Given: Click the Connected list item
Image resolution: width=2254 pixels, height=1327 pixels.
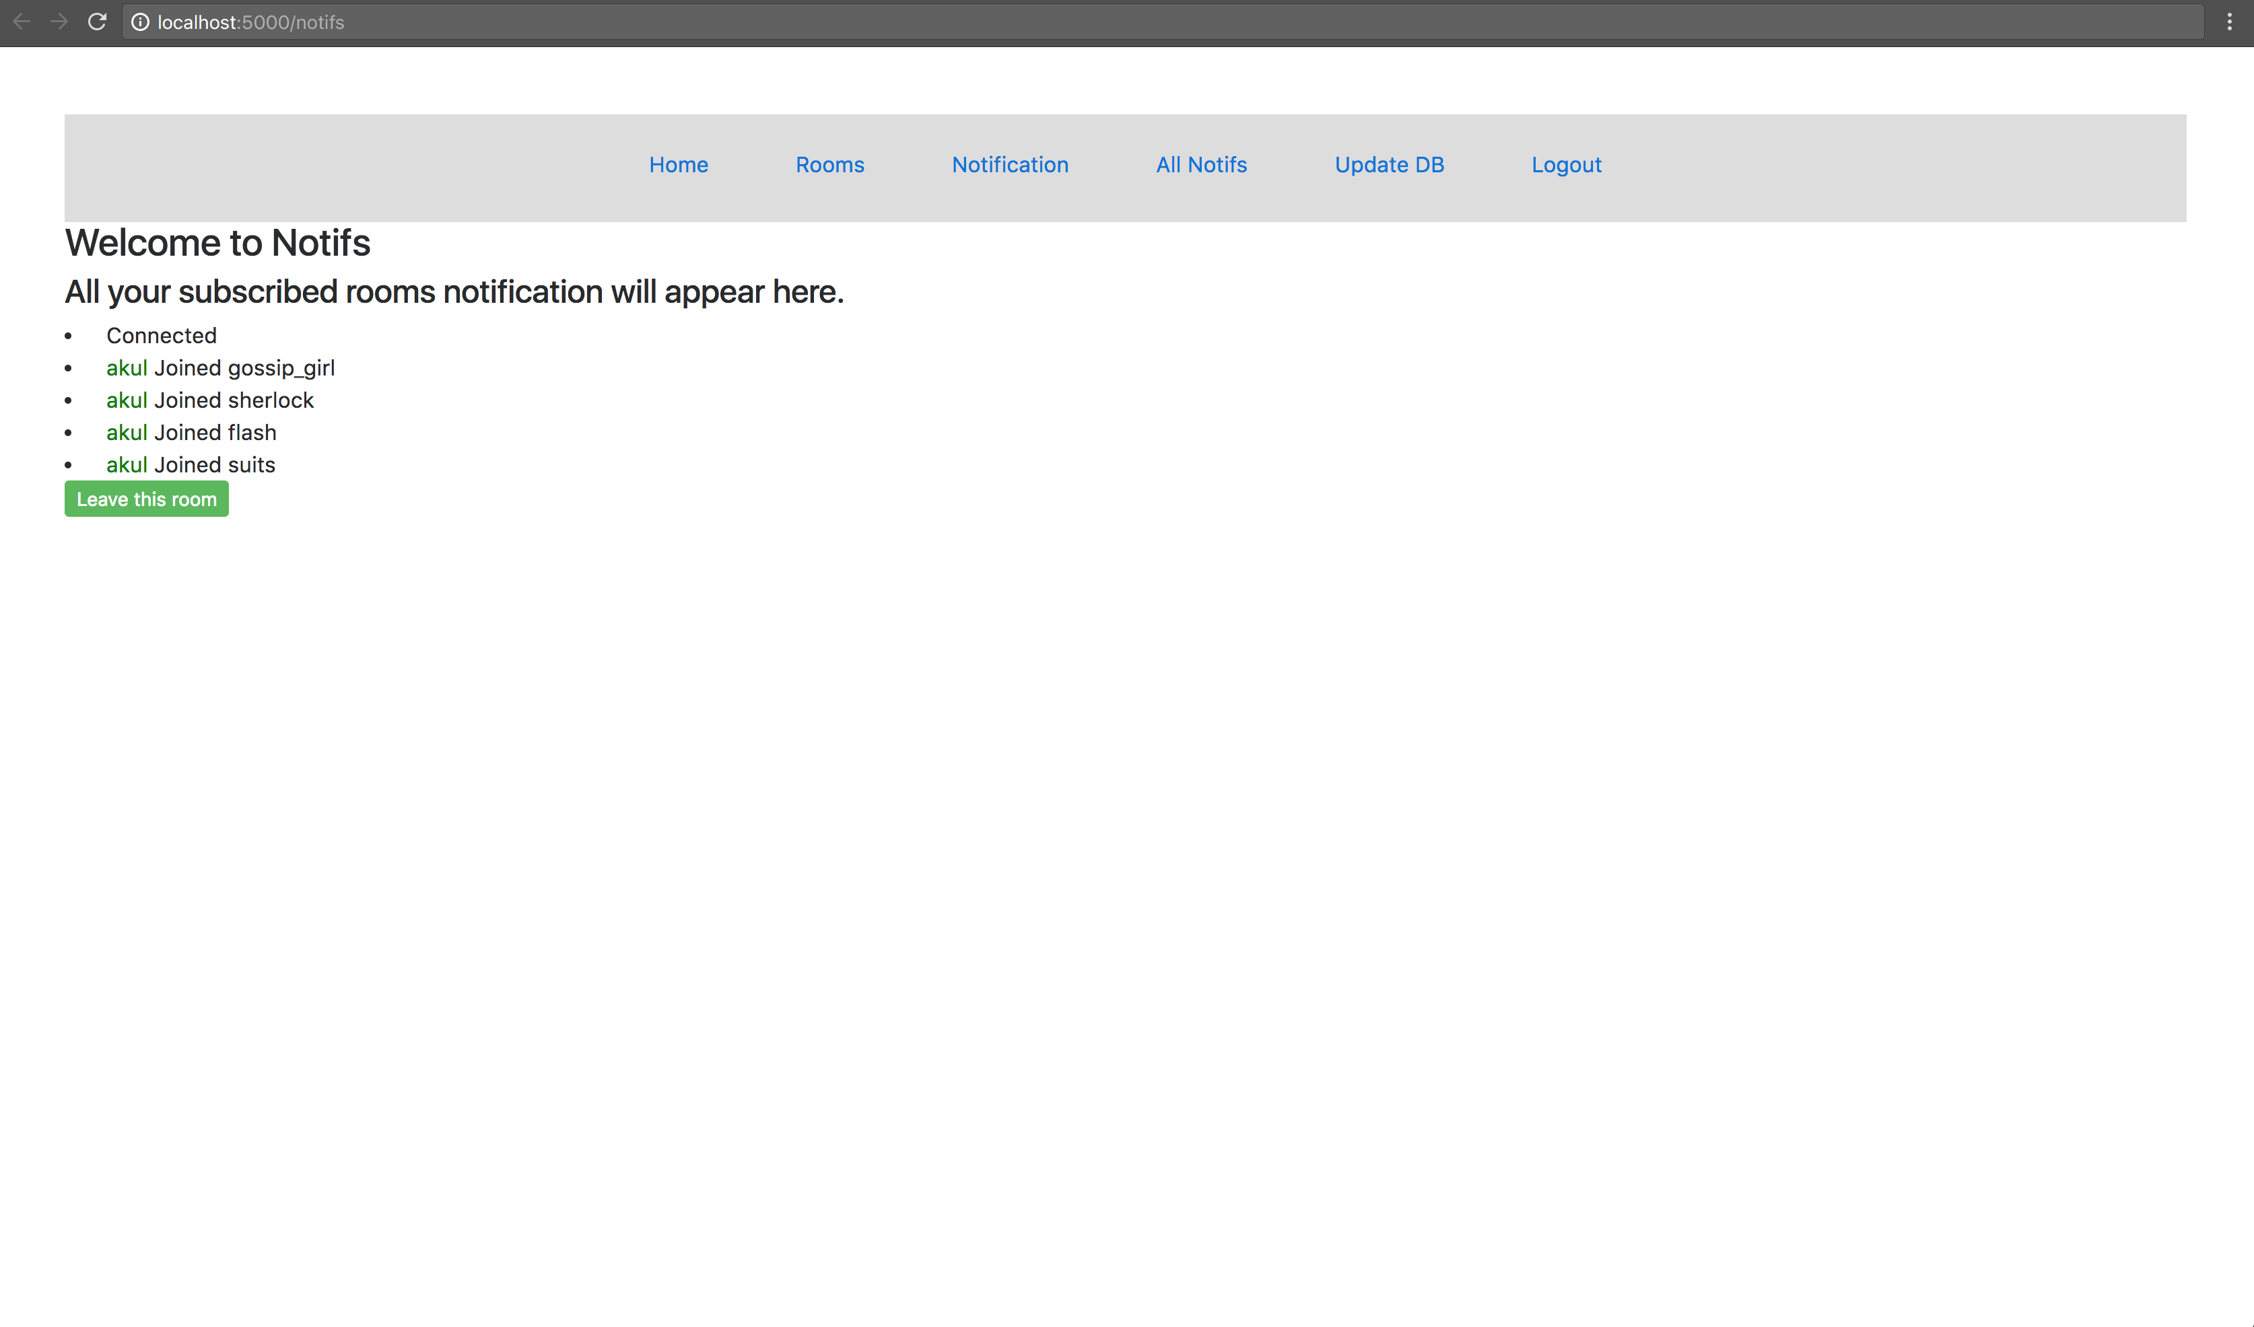Looking at the screenshot, I should click(x=161, y=336).
